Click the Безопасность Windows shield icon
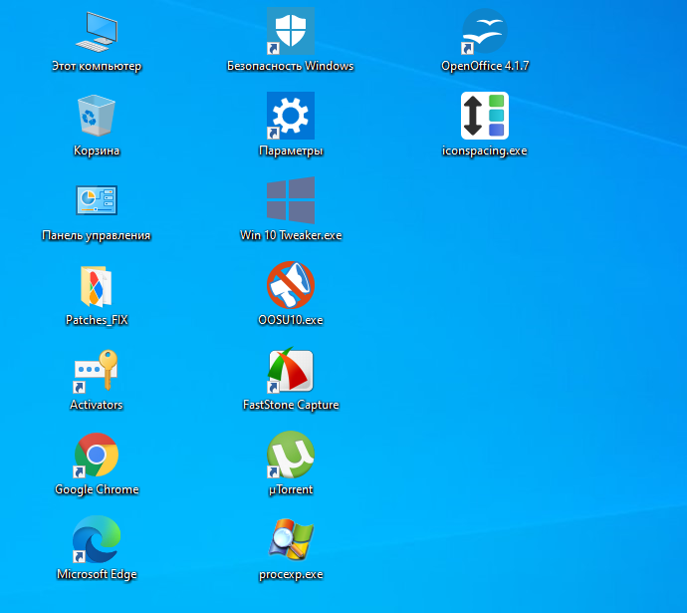The image size is (687, 613). (x=291, y=31)
